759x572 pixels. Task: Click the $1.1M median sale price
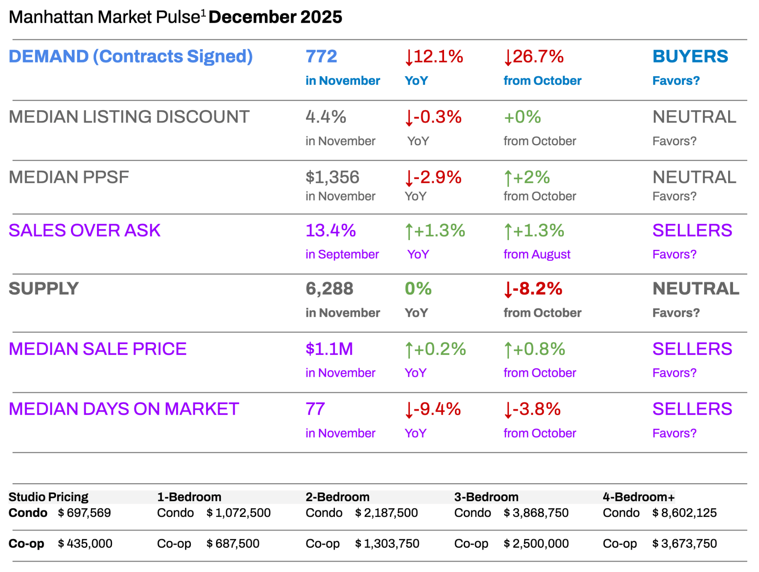(x=329, y=349)
